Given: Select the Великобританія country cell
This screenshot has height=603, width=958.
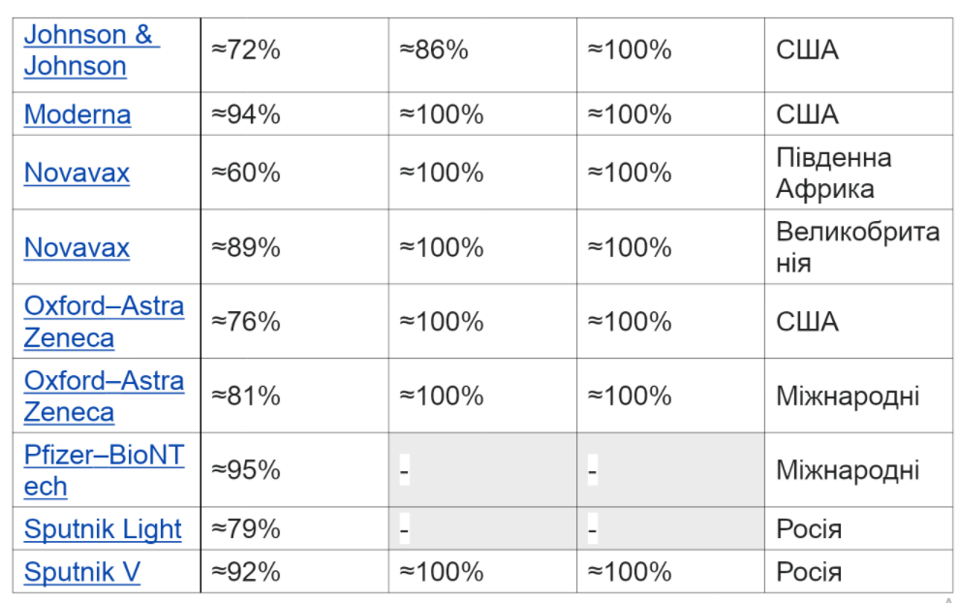Looking at the screenshot, I should 857,247.
